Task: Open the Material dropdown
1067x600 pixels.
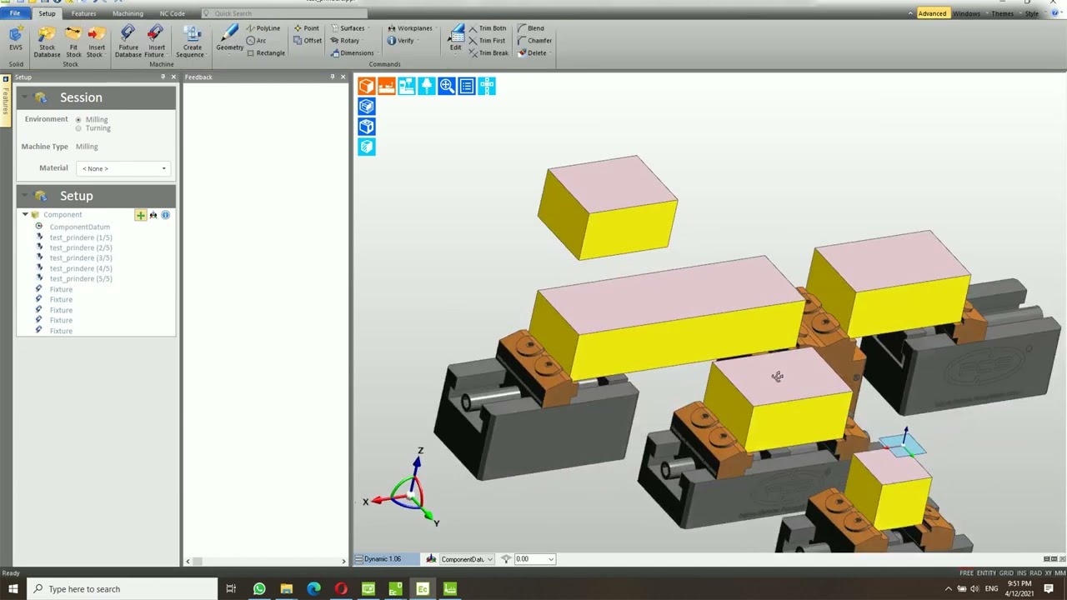Action: point(123,168)
